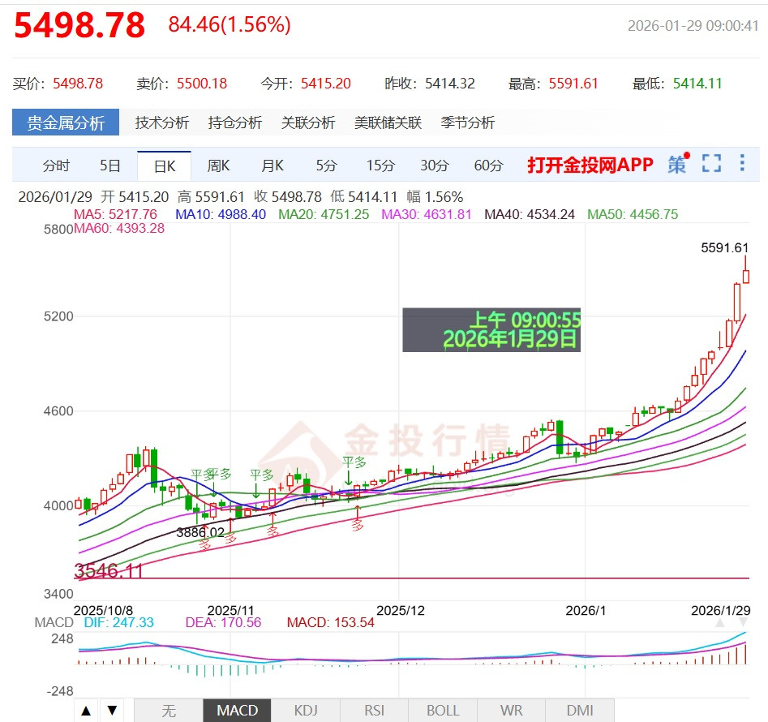Click the down arrow indicator switcher

(x=112, y=709)
